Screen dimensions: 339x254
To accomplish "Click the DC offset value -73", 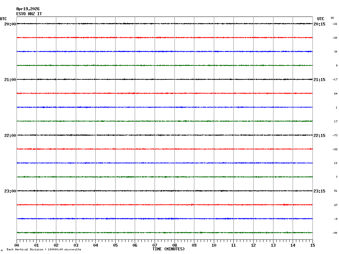I will [x=335, y=136].
